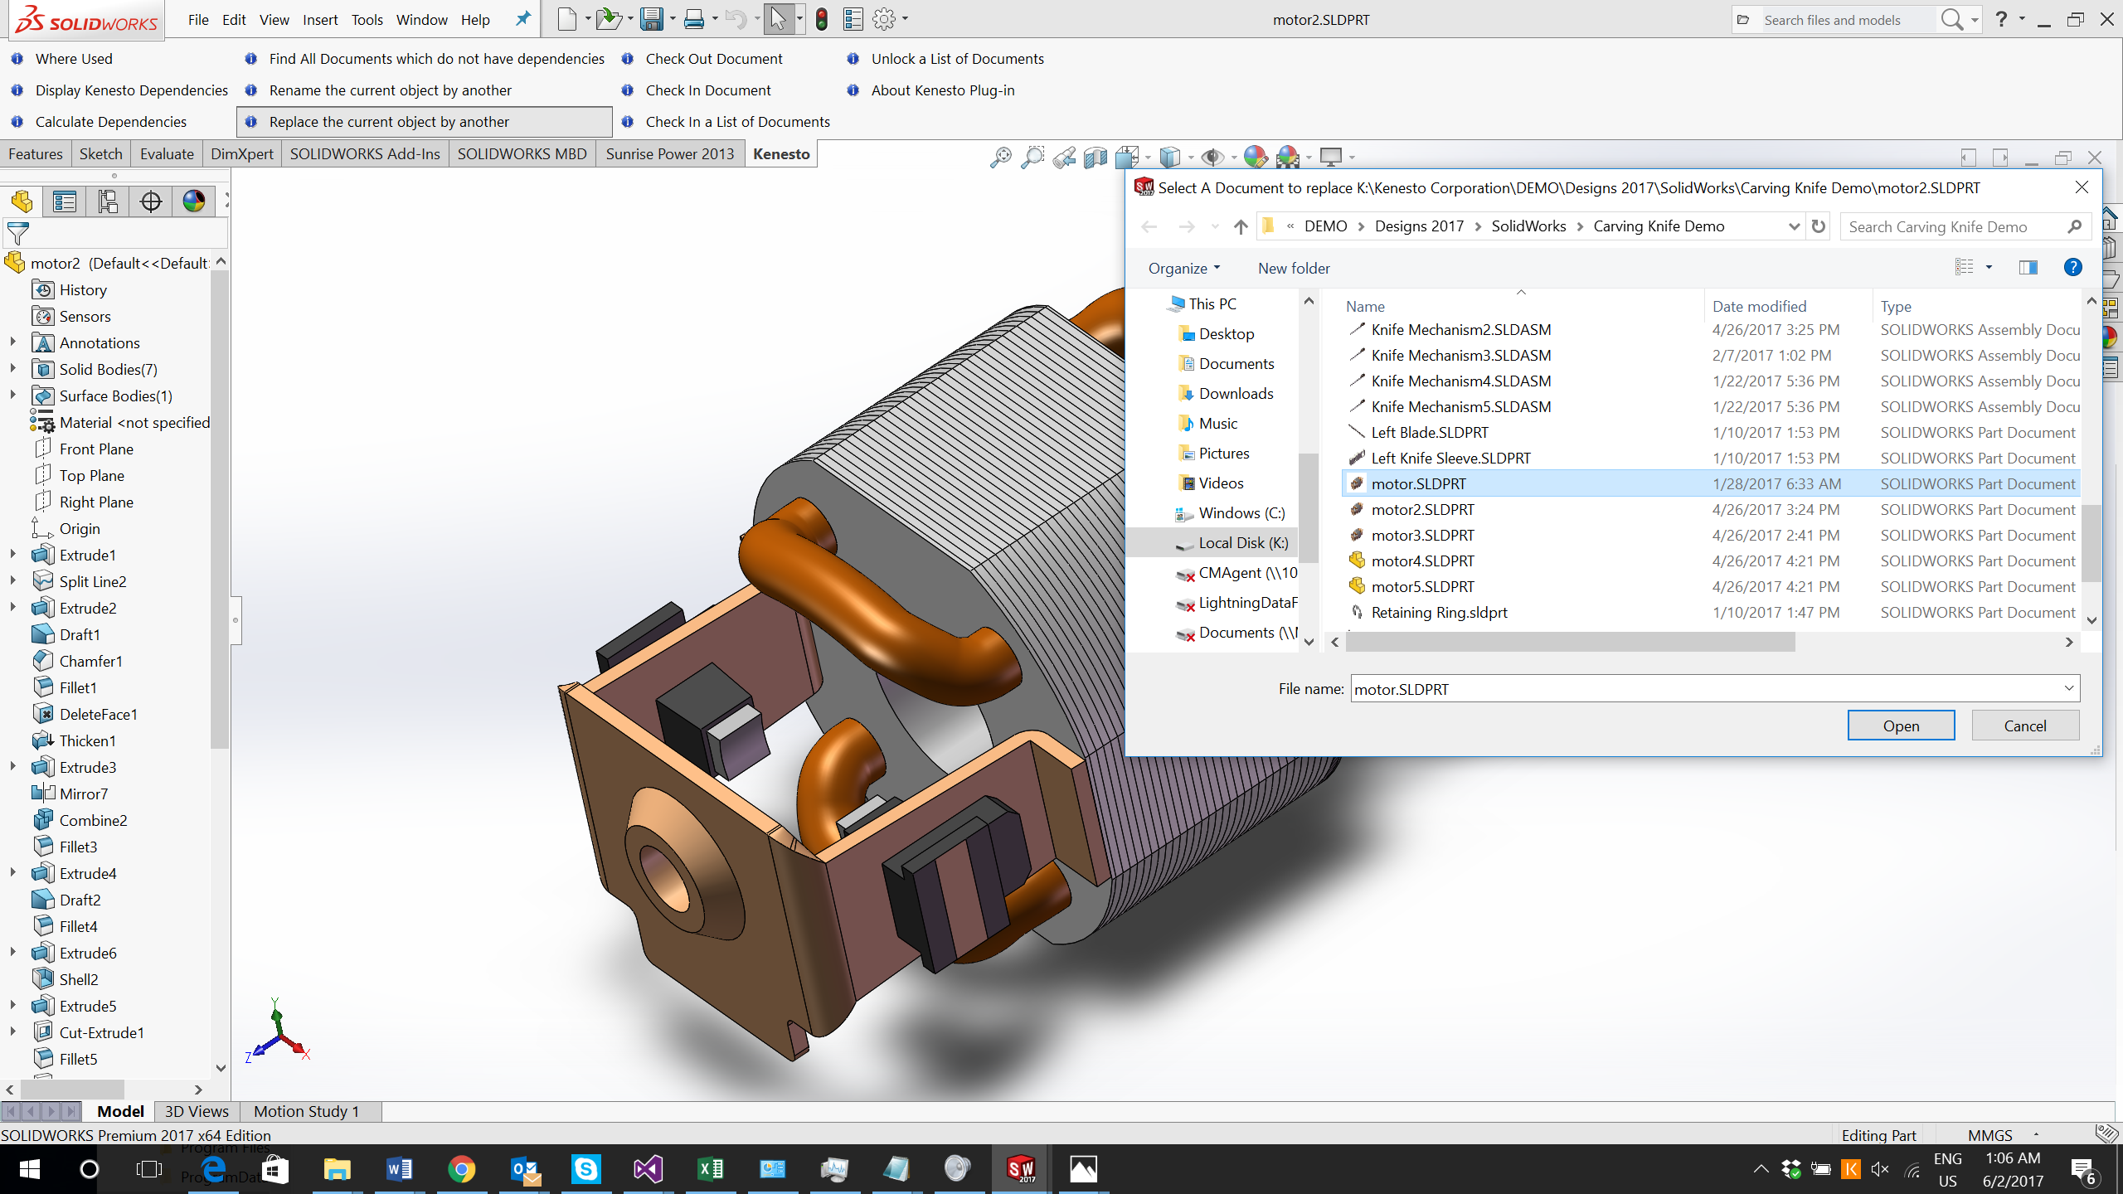Switch to the 3D Views tab
Viewport: 2123px width, 1194px height.
(197, 1111)
